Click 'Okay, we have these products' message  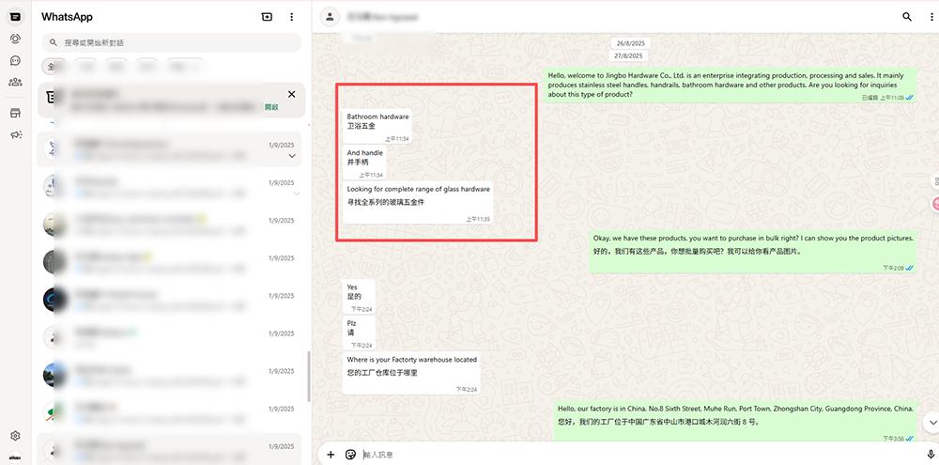tap(753, 252)
